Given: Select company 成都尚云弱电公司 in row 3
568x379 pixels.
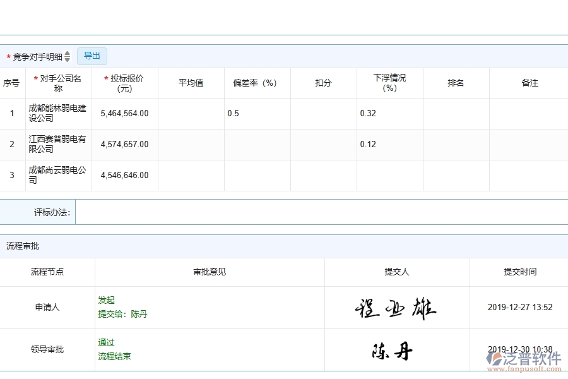Looking at the screenshot, I should (x=58, y=175).
